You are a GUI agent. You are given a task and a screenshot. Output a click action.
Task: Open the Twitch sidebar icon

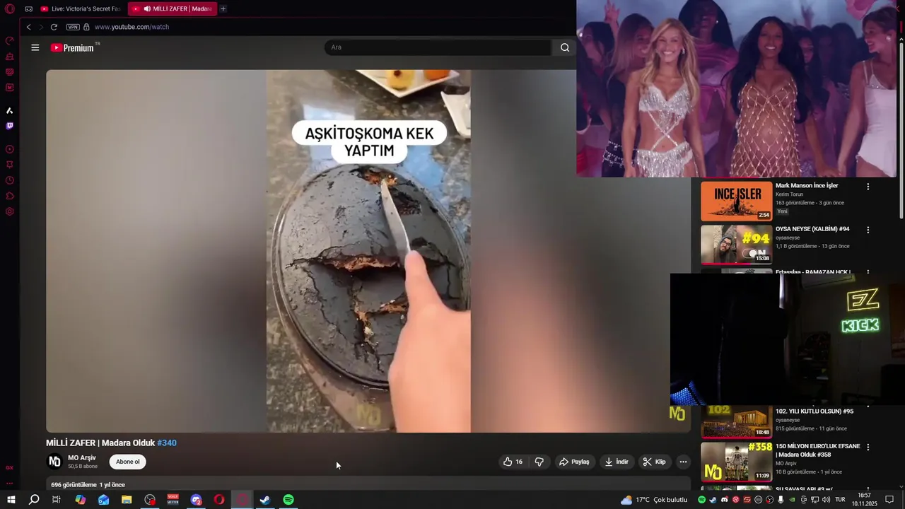[10, 126]
